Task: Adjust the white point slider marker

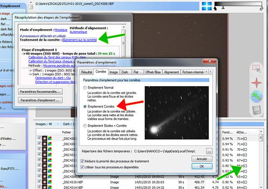Action: click(x=261, y=8)
